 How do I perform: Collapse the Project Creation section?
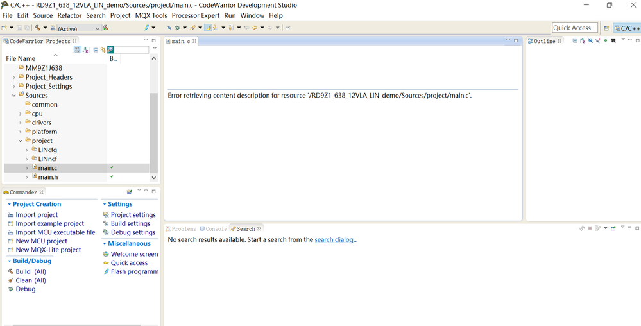pyautogui.click(x=10, y=204)
